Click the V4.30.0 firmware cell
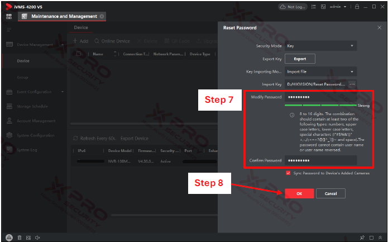This screenshot has height=242, width=388. point(146,162)
